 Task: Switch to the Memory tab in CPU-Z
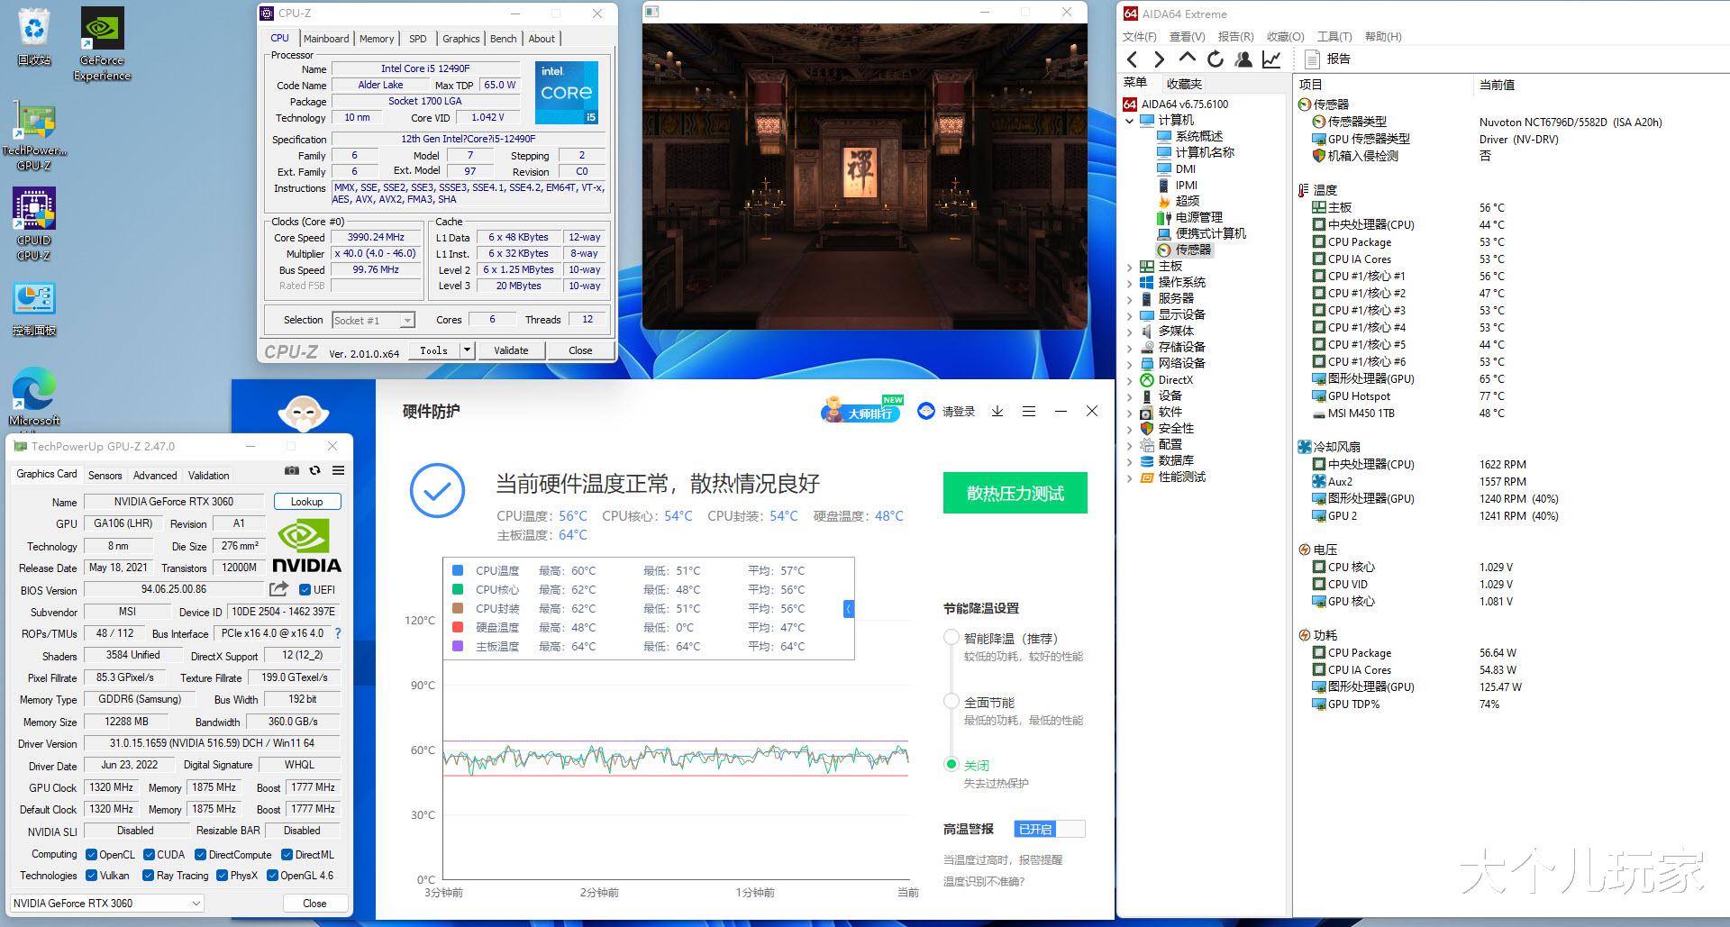(x=376, y=38)
